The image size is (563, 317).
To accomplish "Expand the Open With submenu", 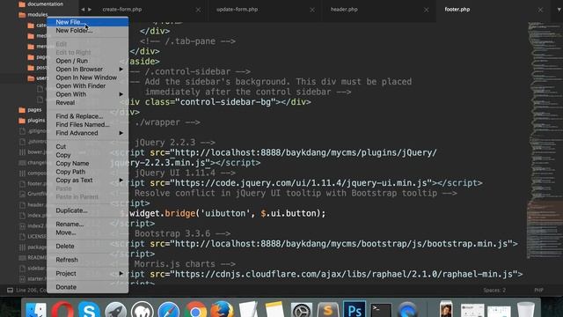I will 88,94.
